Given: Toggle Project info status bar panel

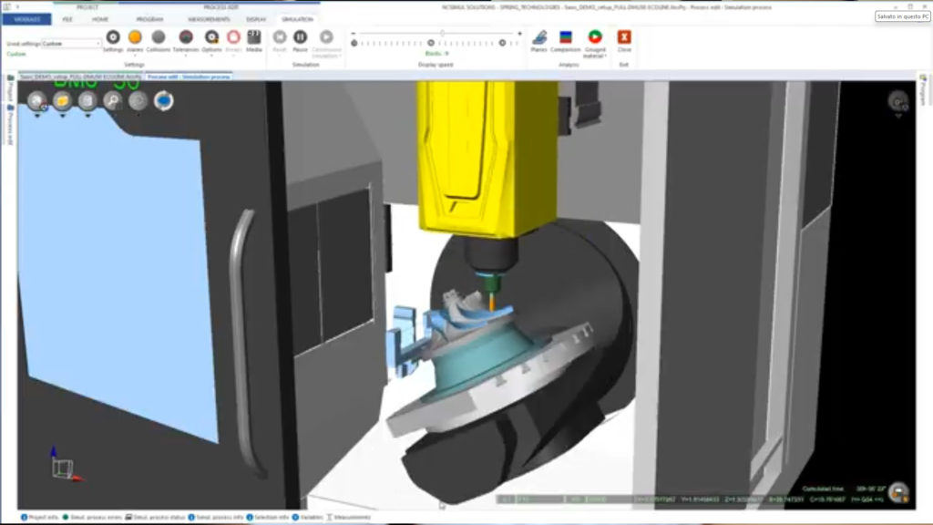Looking at the screenshot, I should click(40, 517).
